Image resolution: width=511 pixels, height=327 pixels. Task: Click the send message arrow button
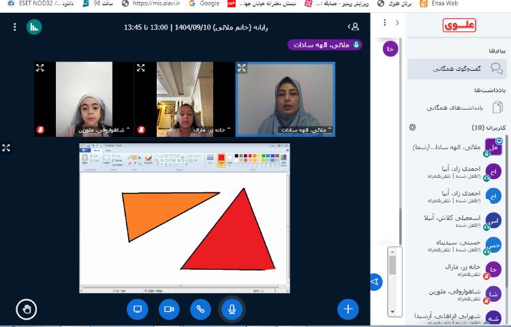(x=375, y=281)
